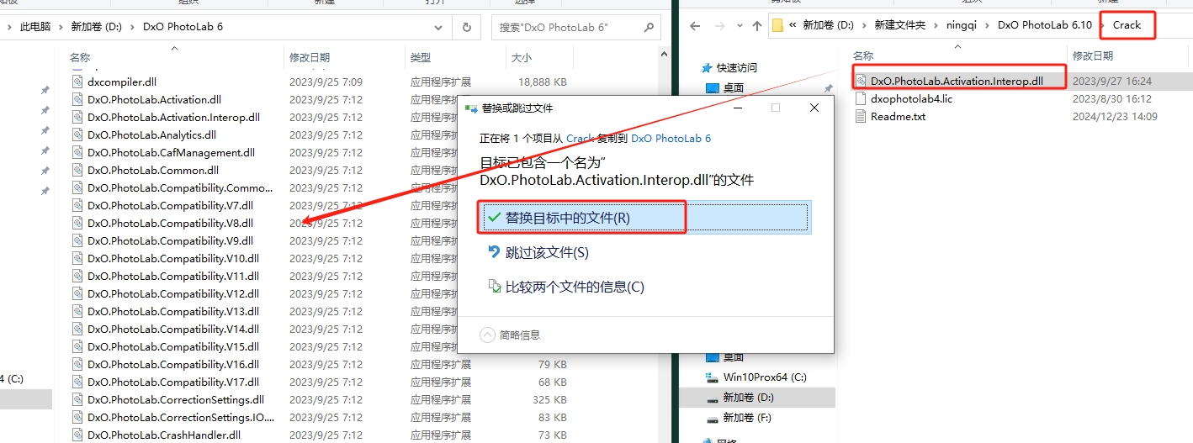
Task: Replace the file in the destination (R)
Action: 646,218
